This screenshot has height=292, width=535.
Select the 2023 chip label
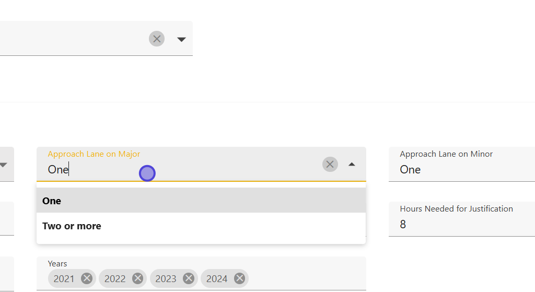(x=166, y=278)
